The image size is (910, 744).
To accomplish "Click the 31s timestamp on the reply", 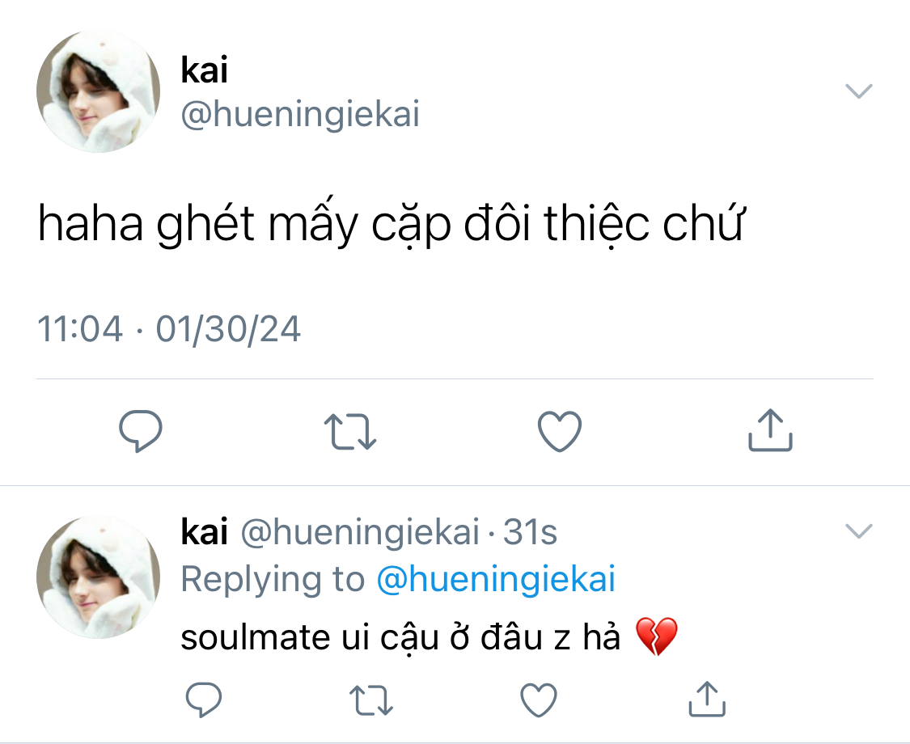I will 531,533.
